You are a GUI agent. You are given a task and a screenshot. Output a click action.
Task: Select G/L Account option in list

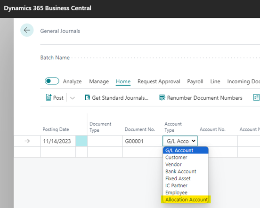pos(186,151)
